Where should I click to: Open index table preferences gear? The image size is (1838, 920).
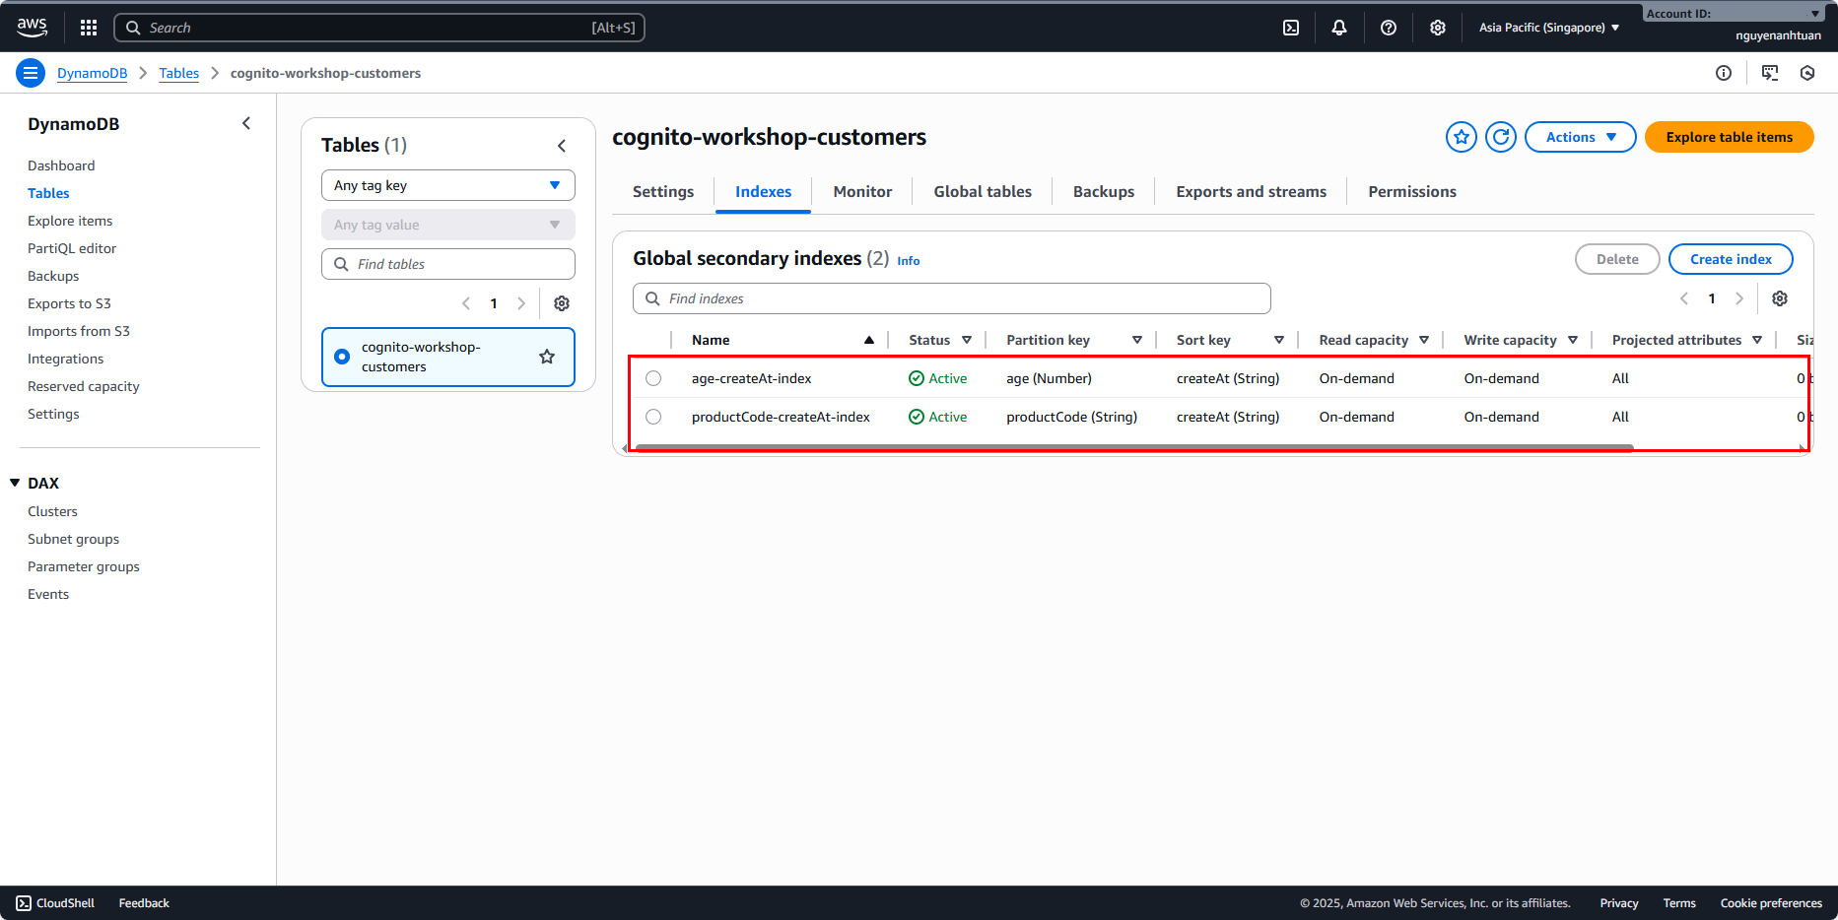[x=1779, y=298]
